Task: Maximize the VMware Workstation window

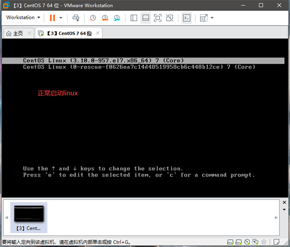Action: coord(261,5)
